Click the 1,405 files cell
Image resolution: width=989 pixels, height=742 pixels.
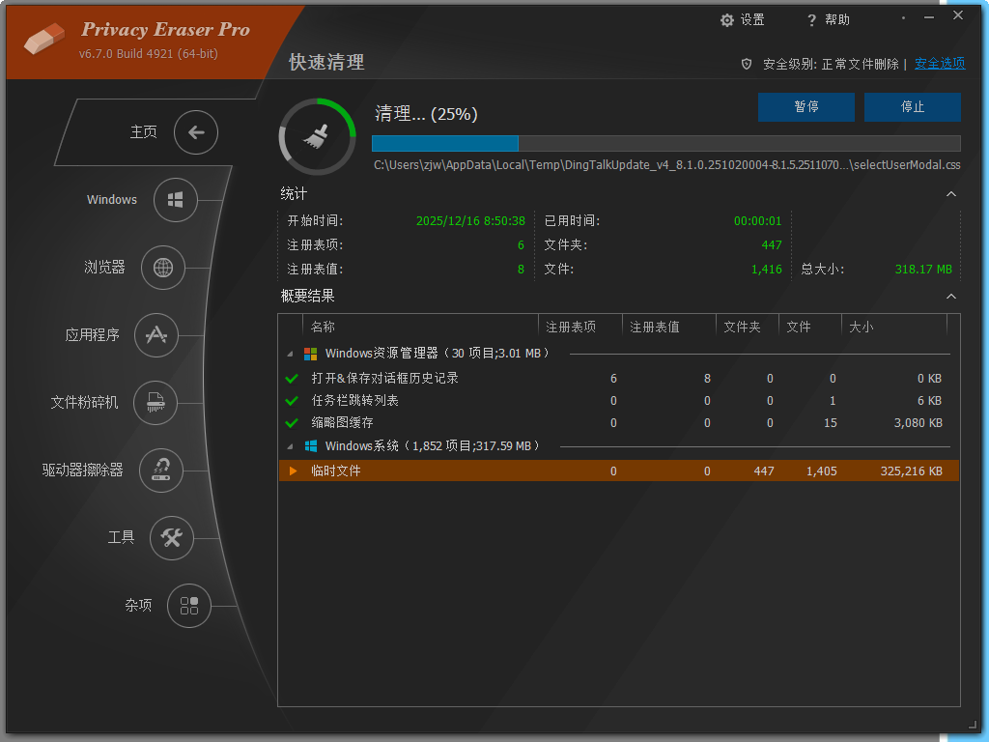[821, 471]
